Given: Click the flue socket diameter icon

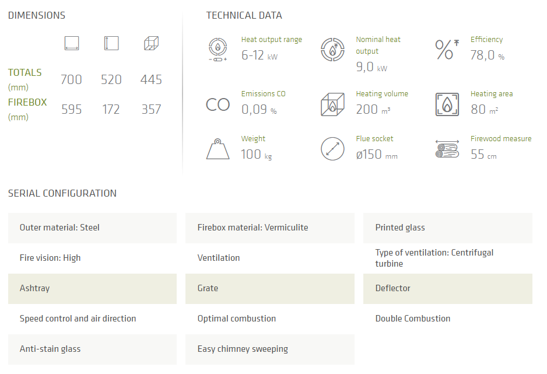Looking at the screenshot, I should (x=332, y=149).
